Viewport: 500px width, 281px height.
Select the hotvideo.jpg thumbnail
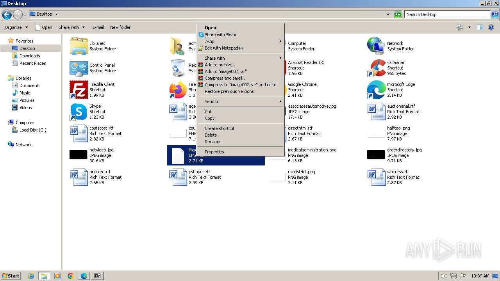[x=78, y=155]
